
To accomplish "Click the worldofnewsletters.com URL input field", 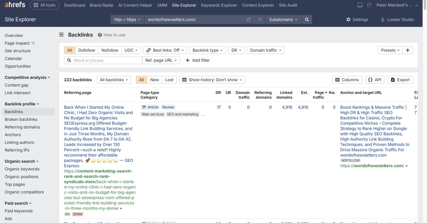I will [x=196, y=19].
